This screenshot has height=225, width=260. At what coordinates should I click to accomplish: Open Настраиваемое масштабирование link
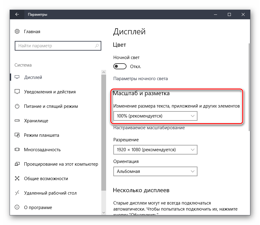coord(149,128)
